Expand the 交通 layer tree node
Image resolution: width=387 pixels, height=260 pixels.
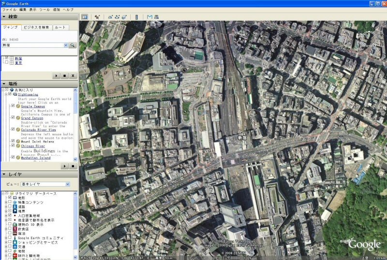tap(6, 246)
